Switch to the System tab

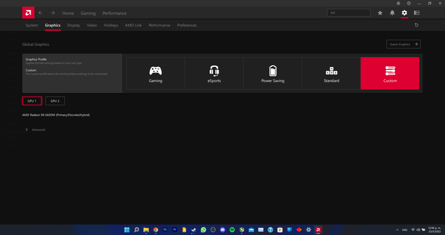point(32,25)
